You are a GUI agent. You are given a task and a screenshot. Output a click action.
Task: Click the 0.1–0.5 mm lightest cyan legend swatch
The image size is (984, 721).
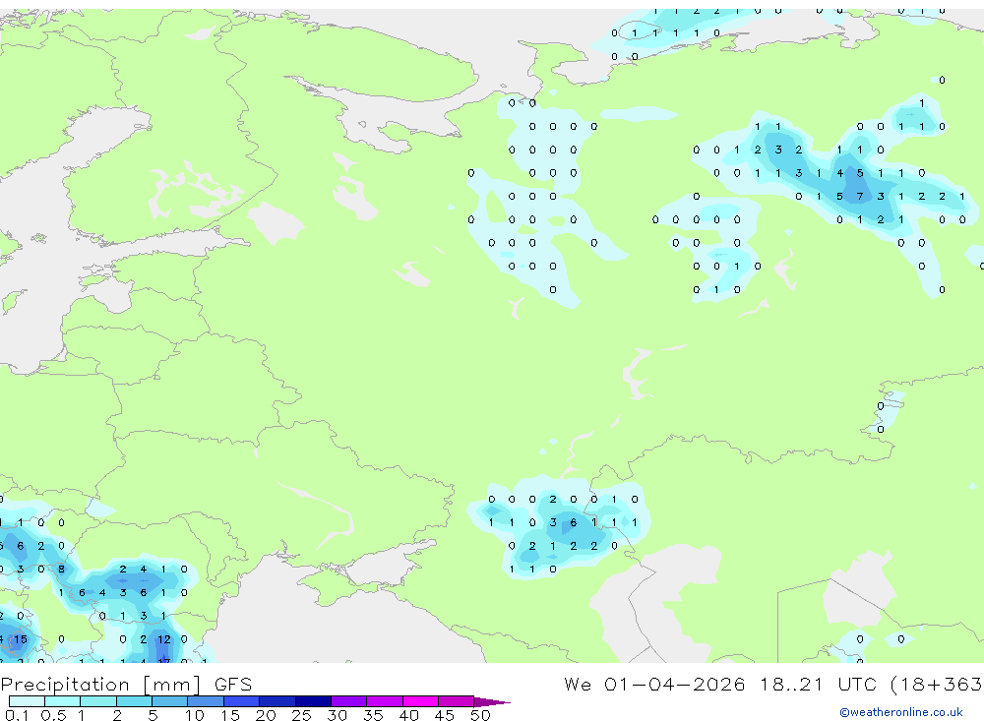click(27, 701)
